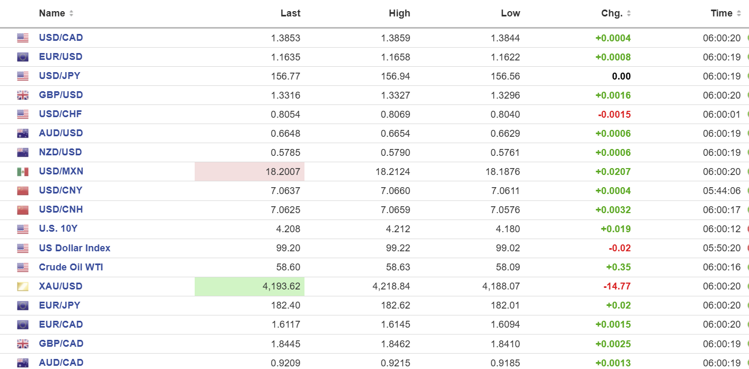Click the Last column header
The image size is (749, 369).
[x=290, y=13]
